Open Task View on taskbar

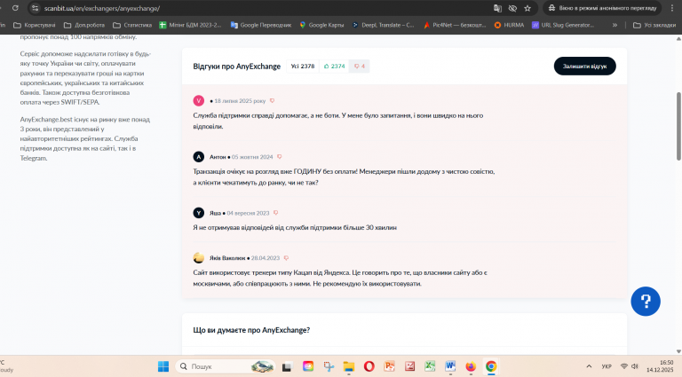(x=287, y=366)
